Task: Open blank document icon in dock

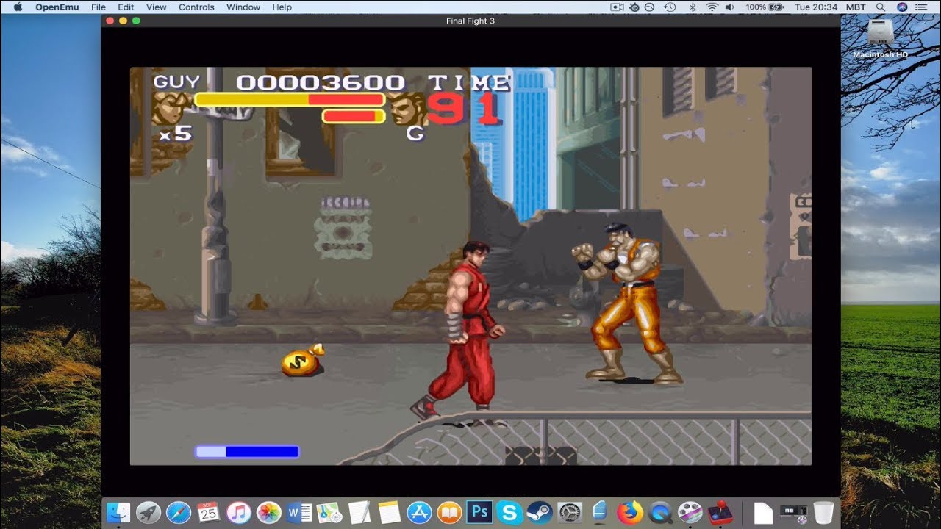Action: (x=763, y=512)
